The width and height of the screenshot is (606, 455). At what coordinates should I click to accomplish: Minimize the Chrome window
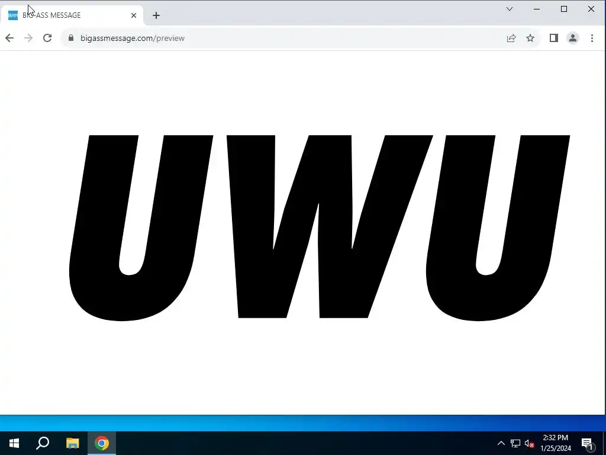pyautogui.click(x=537, y=9)
